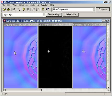Click the compressed texture image view
Image resolution: width=112 pixels, height=96 pixels.
click(x=90, y=57)
